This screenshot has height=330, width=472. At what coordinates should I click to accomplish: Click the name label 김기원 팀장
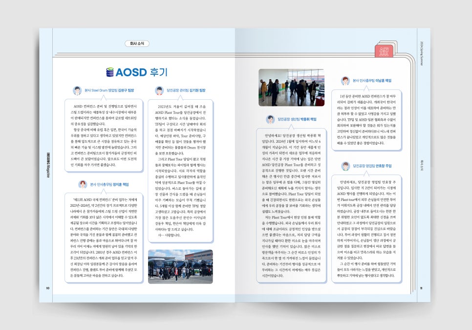[198, 90]
